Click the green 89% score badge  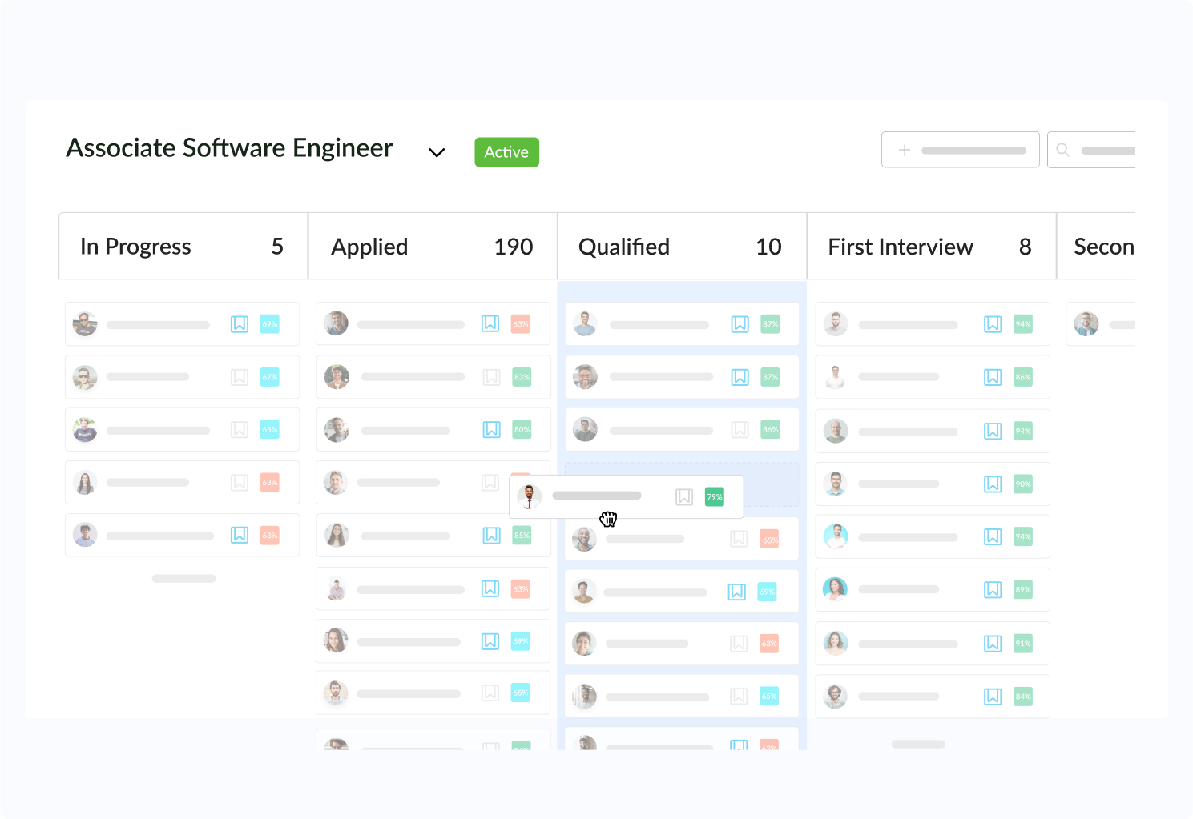tap(1023, 590)
